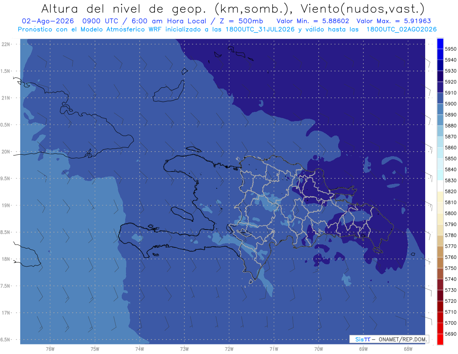
Task: Click the 'Valor Min. = 5.88602' text
Action: click(313, 21)
